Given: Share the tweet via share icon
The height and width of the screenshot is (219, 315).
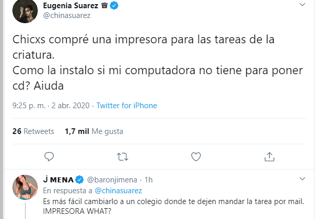Looking at the screenshot, I should tap(269, 156).
